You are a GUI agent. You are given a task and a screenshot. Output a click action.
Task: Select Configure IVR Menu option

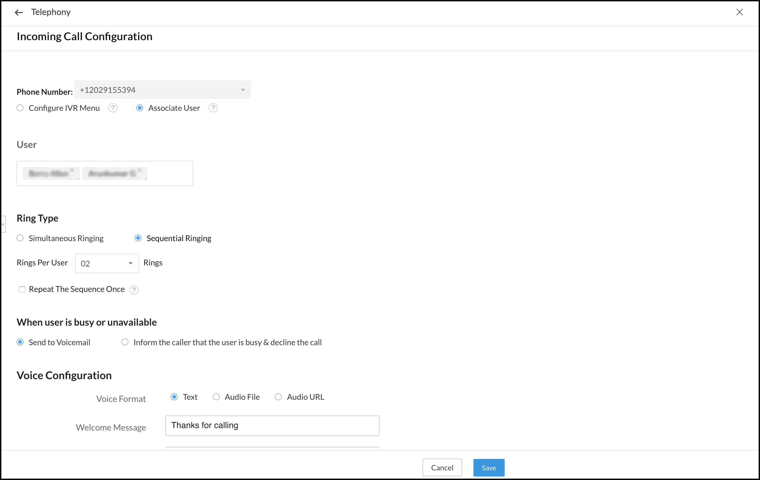(20, 108)
